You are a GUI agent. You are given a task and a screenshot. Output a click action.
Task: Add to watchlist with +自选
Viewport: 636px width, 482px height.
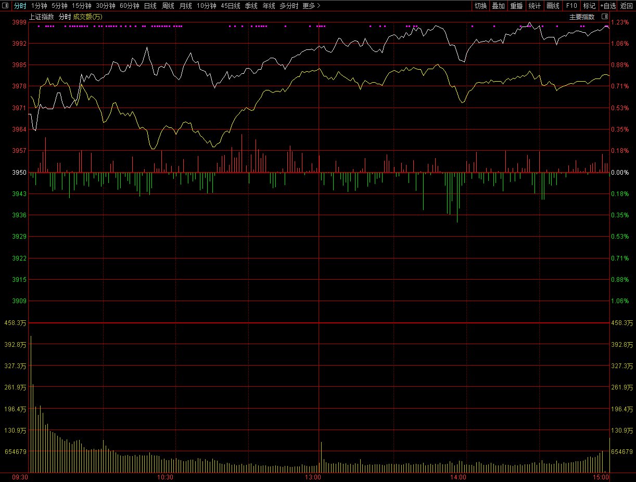click(x=608, y=6)
